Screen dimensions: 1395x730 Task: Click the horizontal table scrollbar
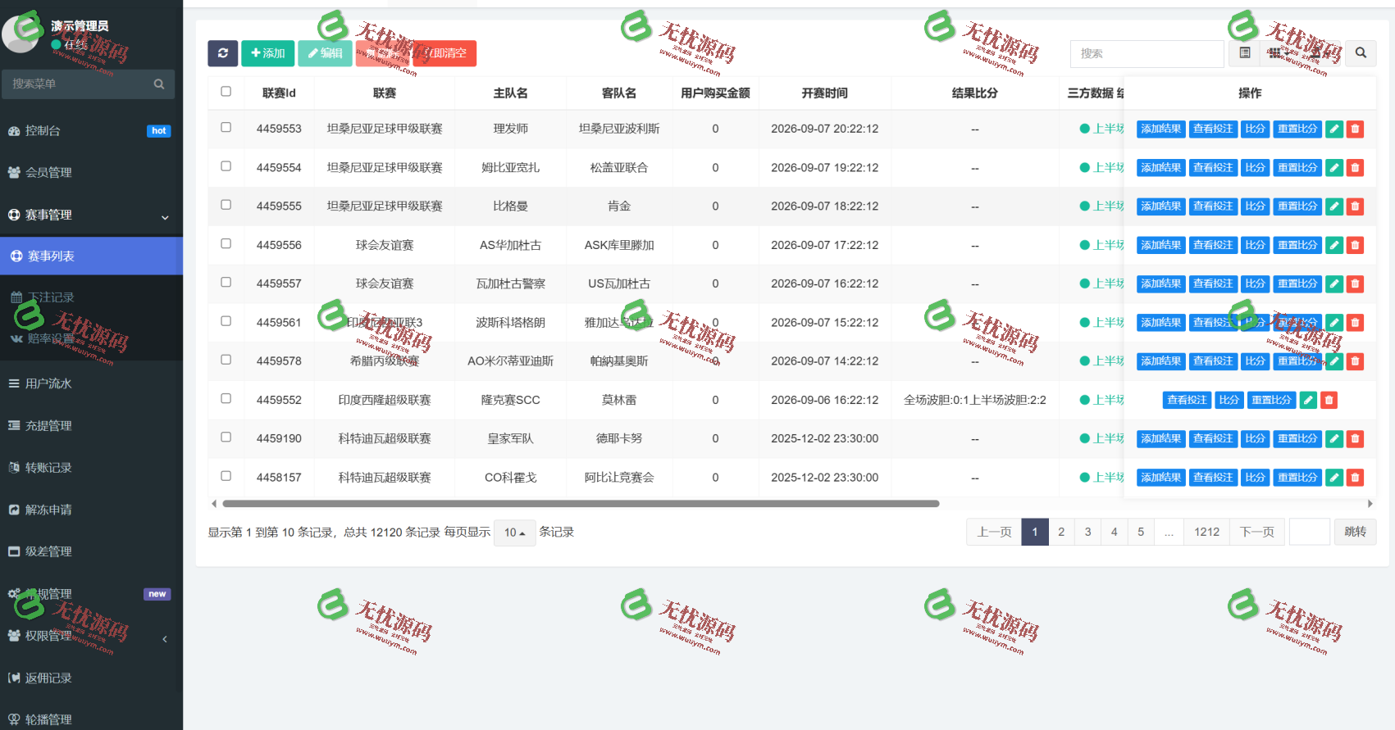(581, 504)
